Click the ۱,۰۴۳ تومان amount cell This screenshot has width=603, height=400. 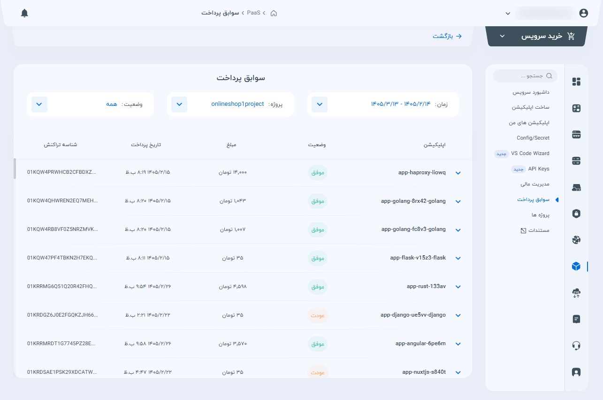coord(233,201)
